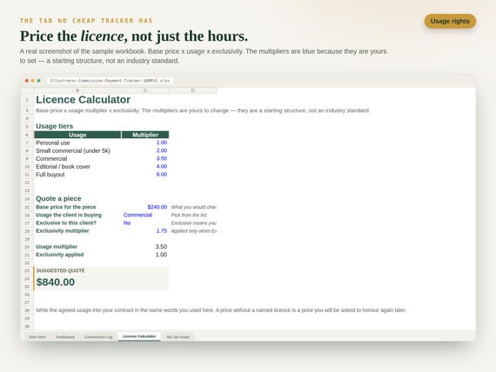Click the 'What you would char' hint note
Image resolution: width=496 pixels, height=372 pixels.
(x=193, y=207)
